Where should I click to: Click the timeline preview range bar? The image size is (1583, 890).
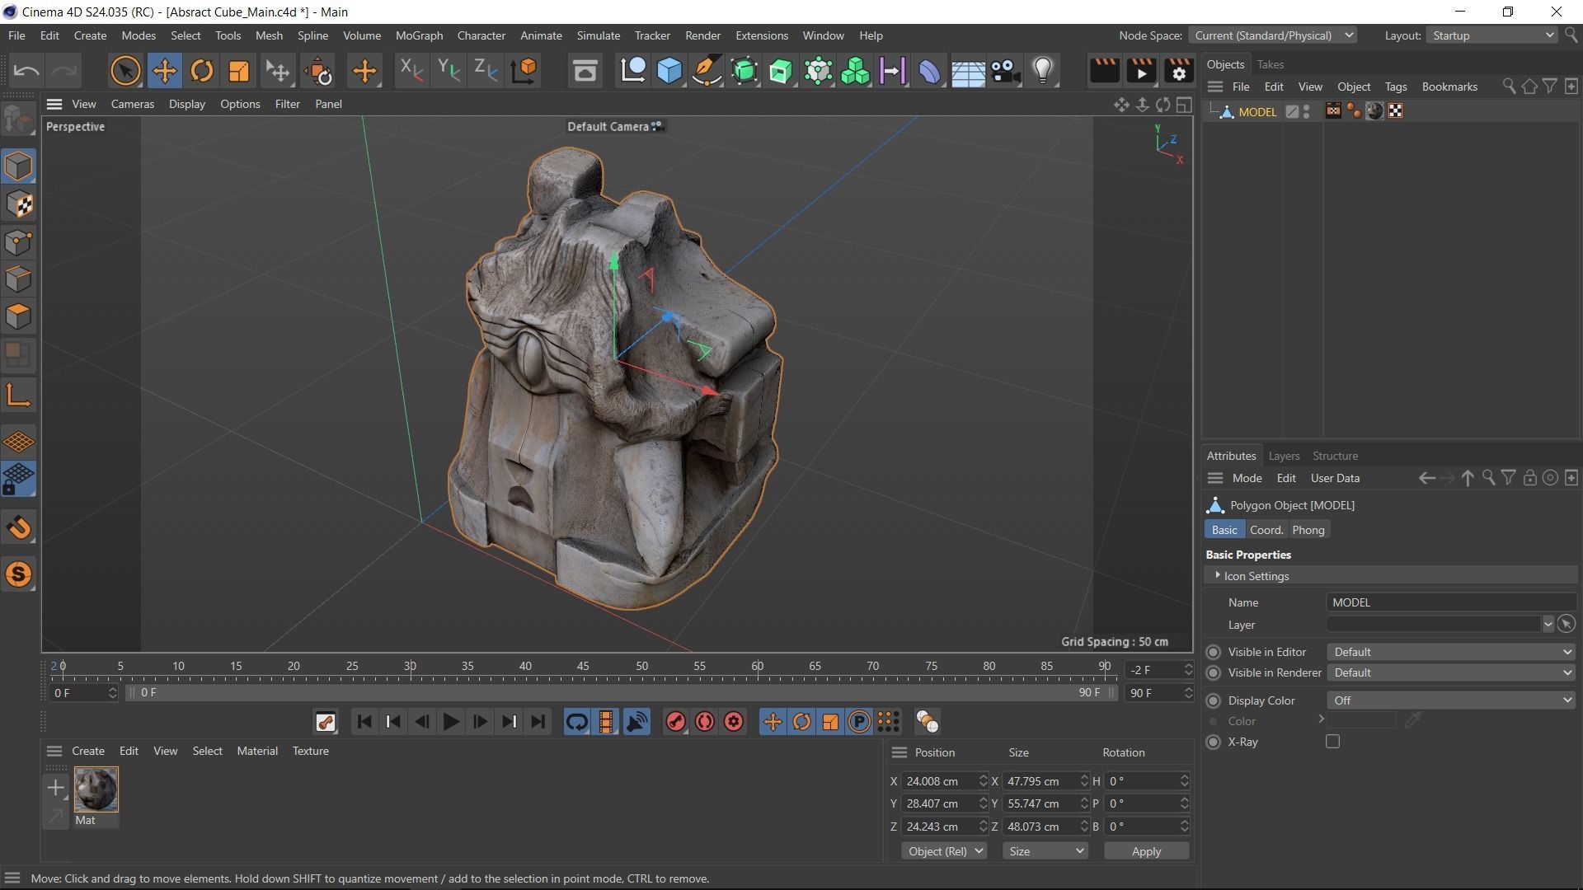click(620, 693)
